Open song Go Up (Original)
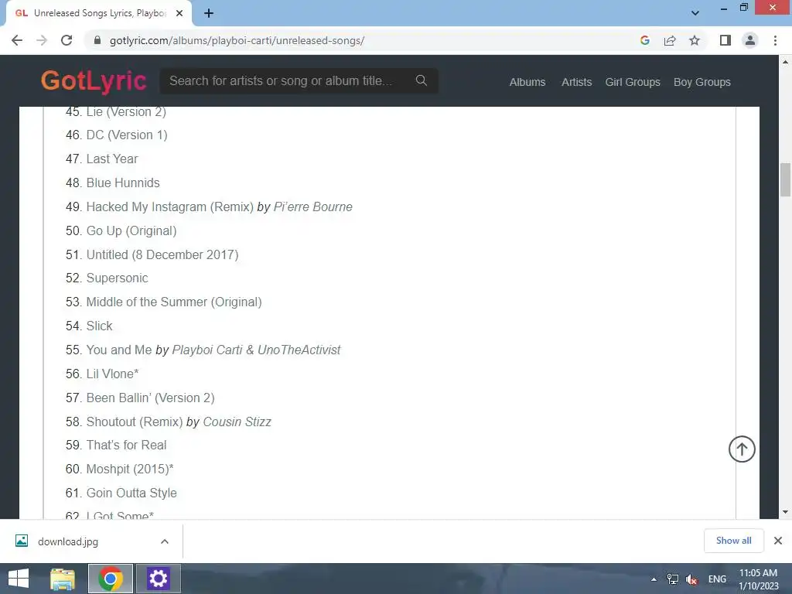This screenshot has width=792, height=594. (x=131, y=230)
